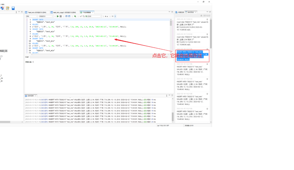
Task: Open the log panel's three-dot view menu
Action: coord(167,96)
